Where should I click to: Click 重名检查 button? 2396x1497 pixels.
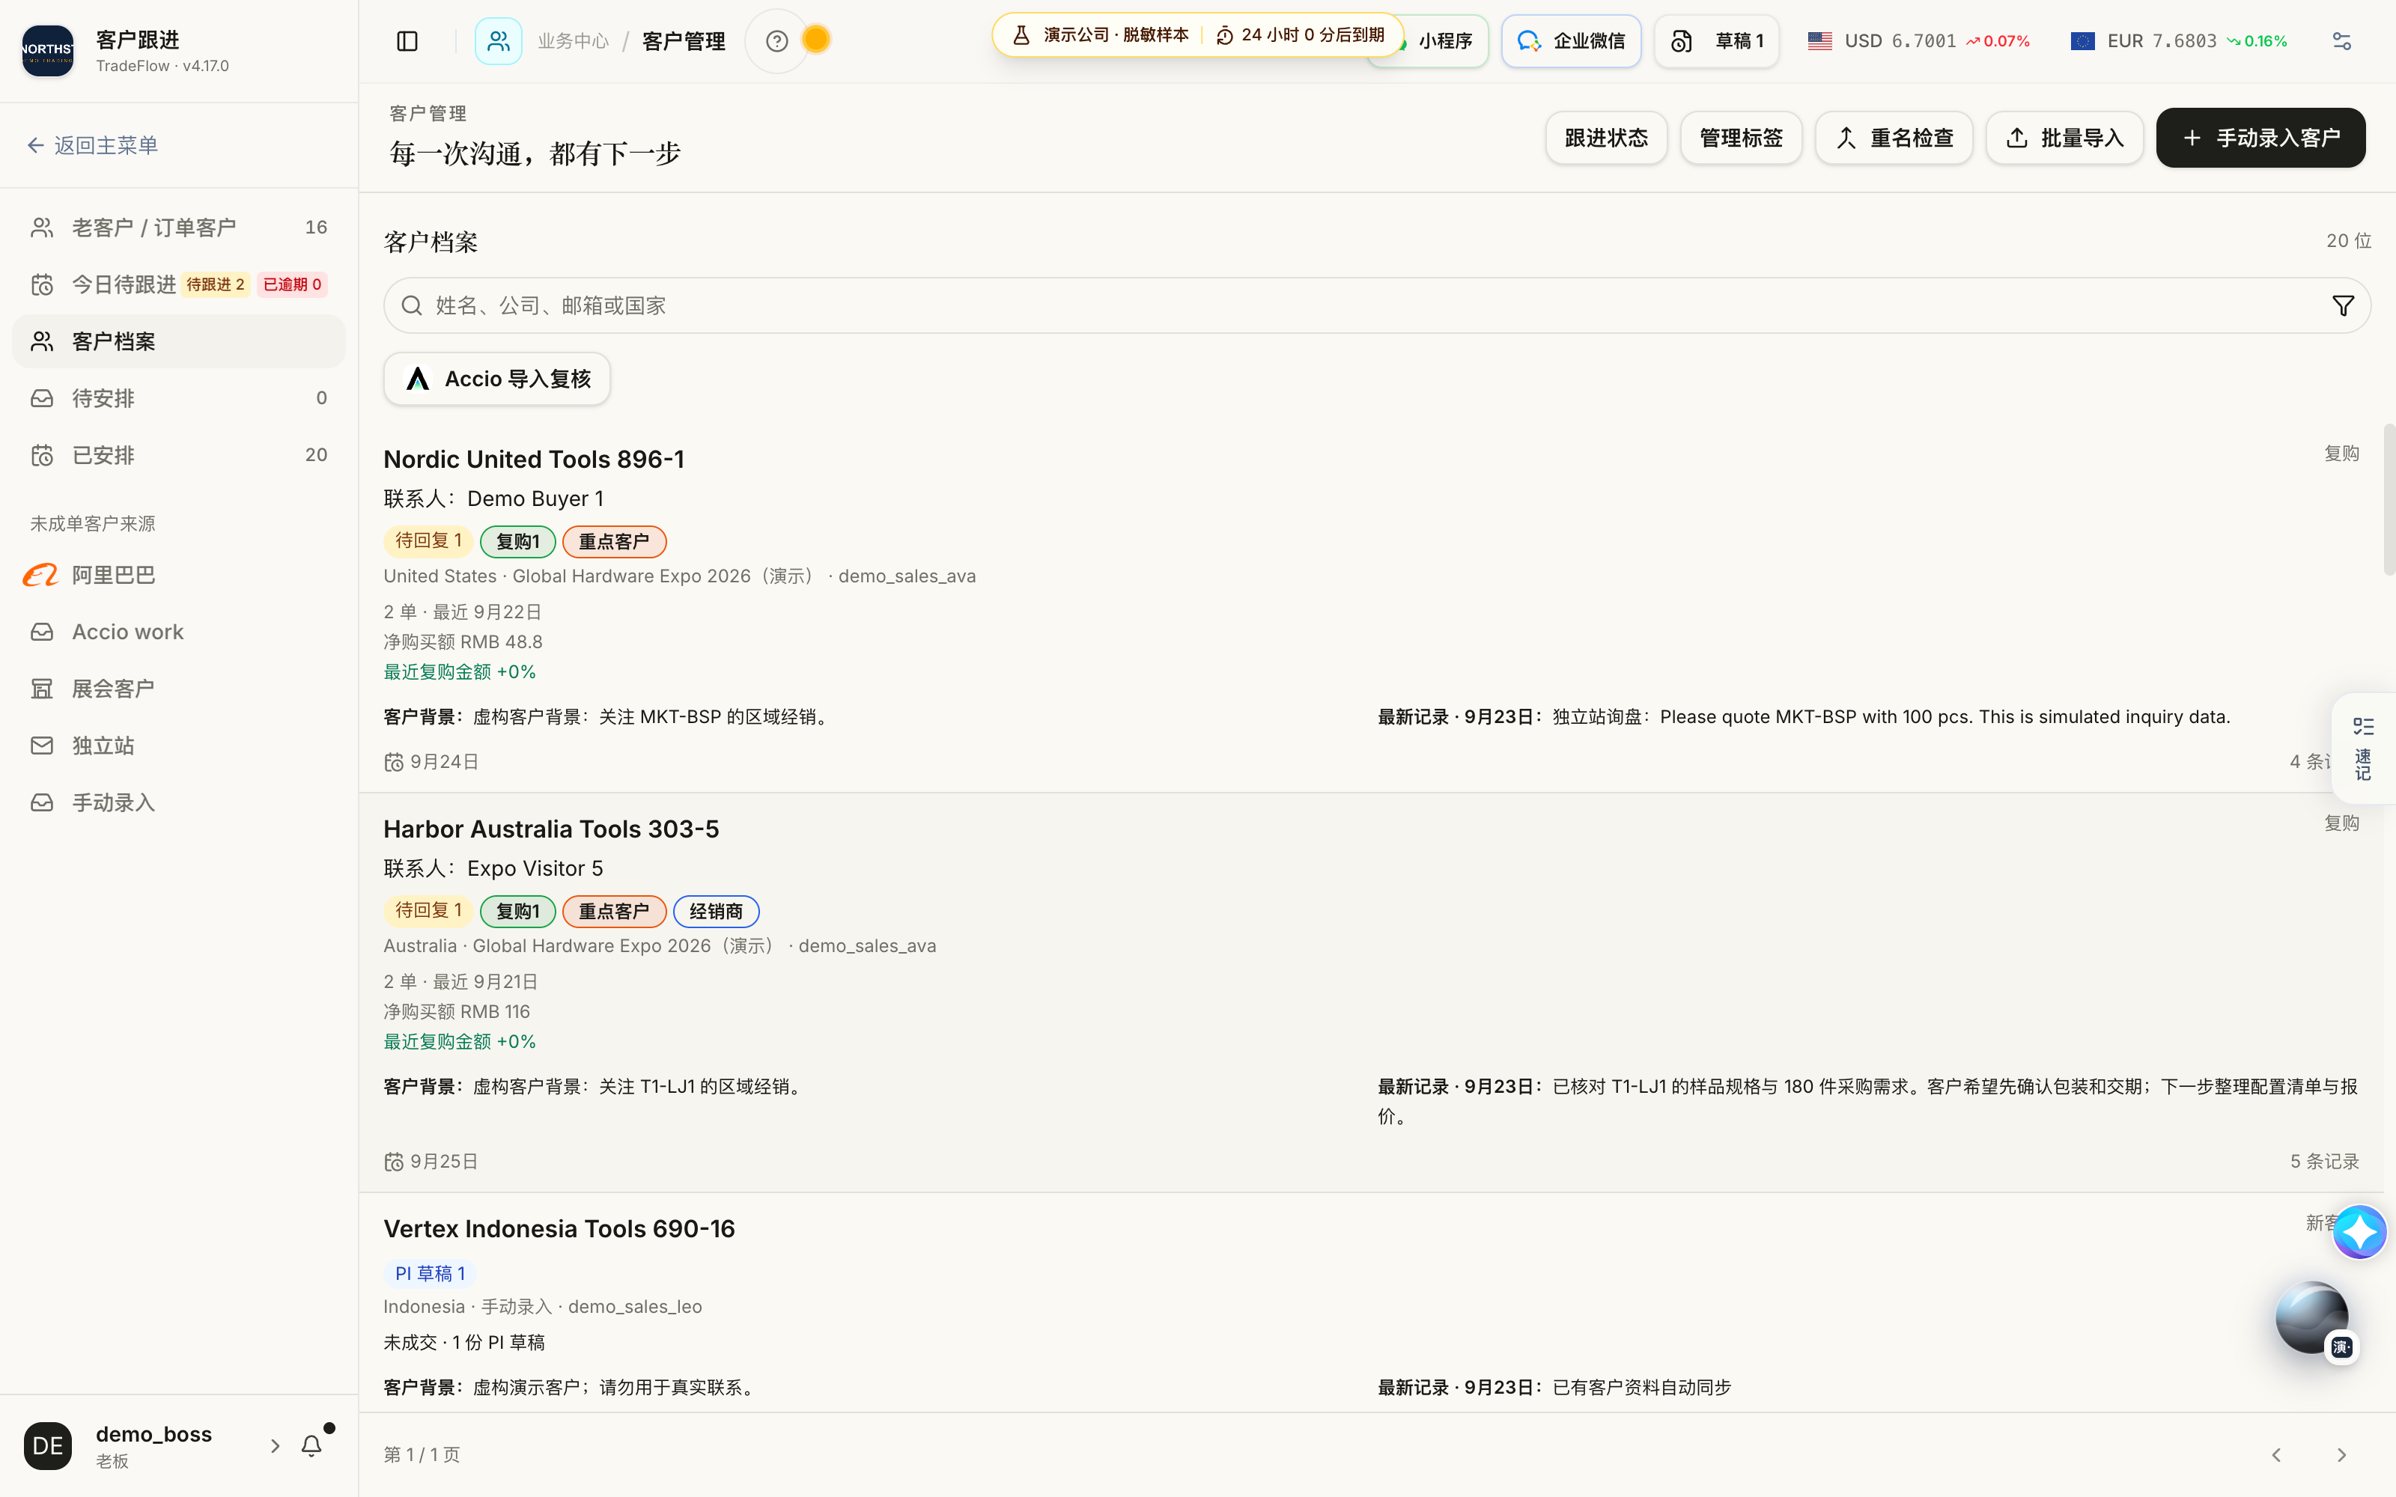tap(1894, 138)
